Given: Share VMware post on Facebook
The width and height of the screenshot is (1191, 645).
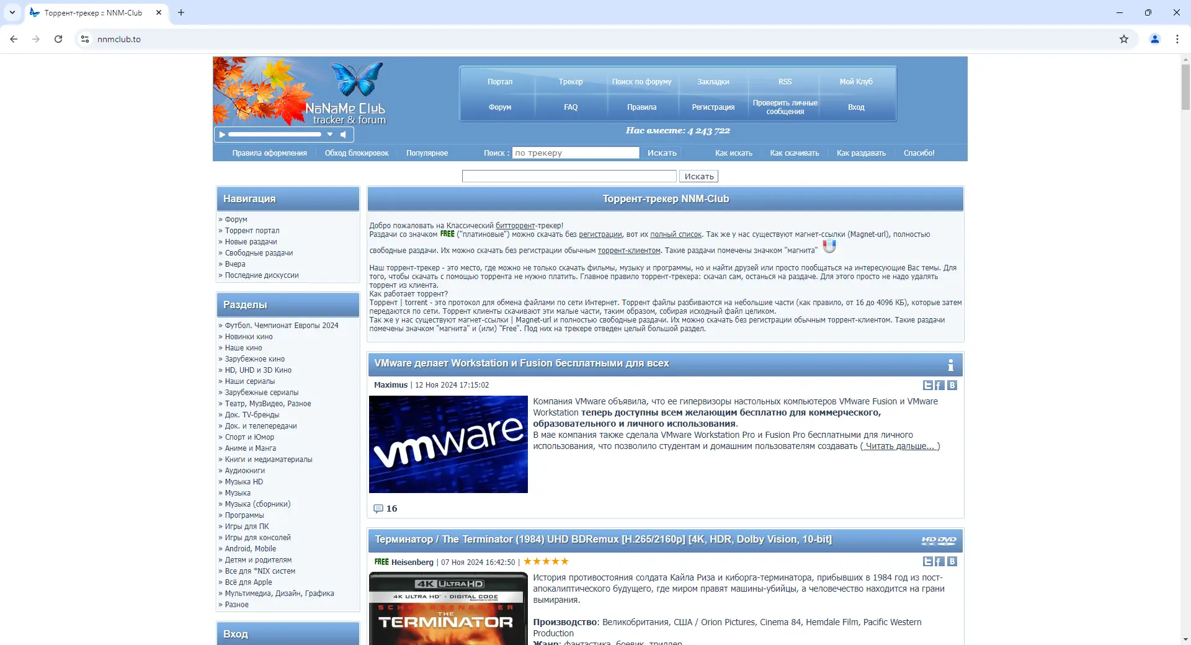Looking at the screenshot, I should 940,385.
